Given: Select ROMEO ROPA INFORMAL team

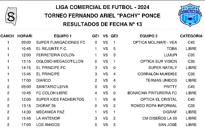Looking at the screenshot, I should 154,106.
